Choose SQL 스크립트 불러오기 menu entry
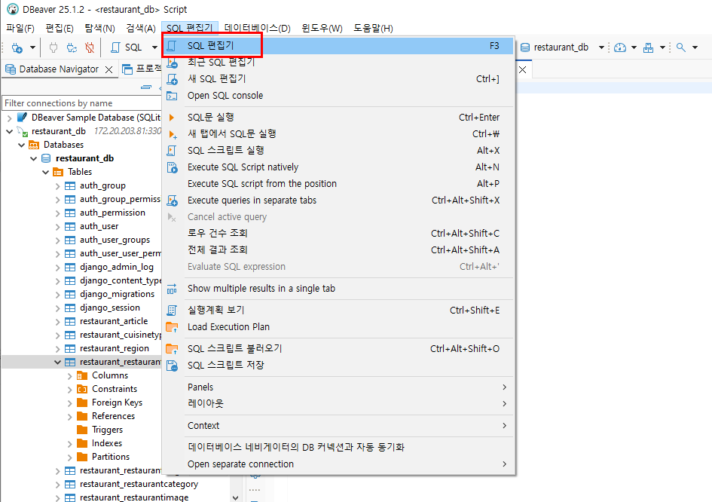712x502 pixels. click(x=339, y=348)
